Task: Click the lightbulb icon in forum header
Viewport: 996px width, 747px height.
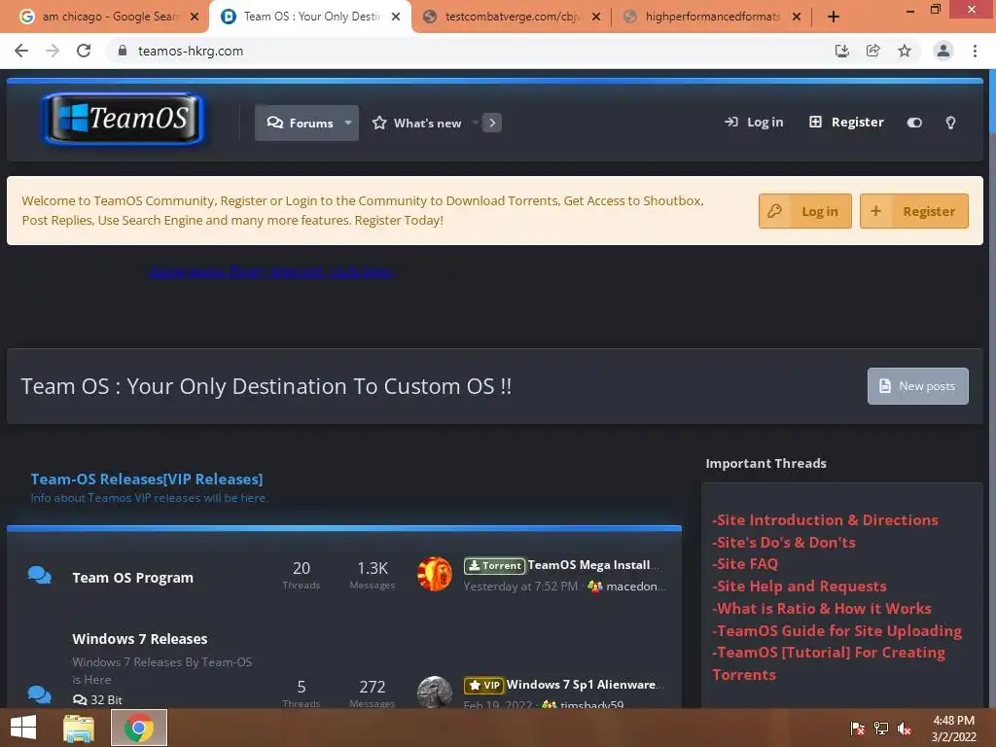Action: [x=950, y=123]
